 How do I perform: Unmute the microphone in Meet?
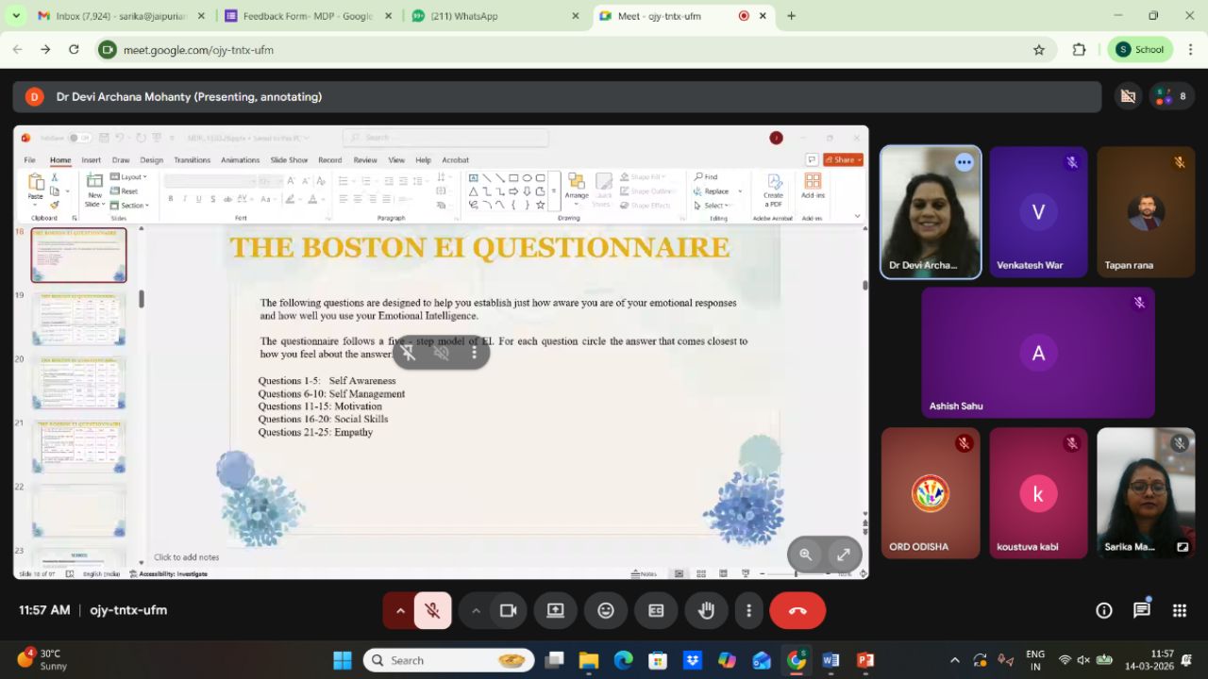(432, 611)
